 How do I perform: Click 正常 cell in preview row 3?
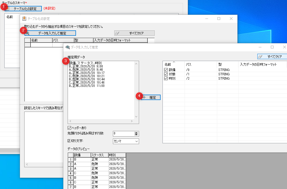point(99,169)
